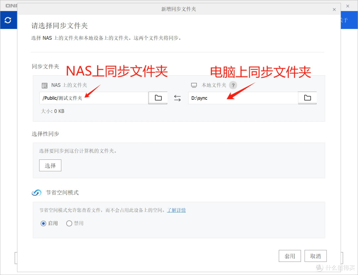Click the 同步文件夹 section label

45,66
